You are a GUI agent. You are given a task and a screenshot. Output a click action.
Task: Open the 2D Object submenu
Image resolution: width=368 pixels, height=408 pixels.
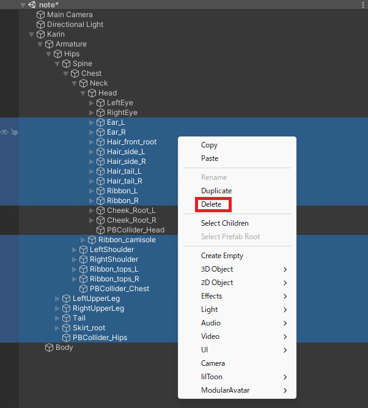click(x=237, y=283)
